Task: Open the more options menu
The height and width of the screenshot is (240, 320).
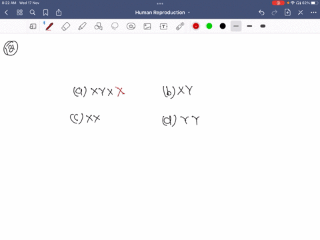Action: click(x=313, y=13)
